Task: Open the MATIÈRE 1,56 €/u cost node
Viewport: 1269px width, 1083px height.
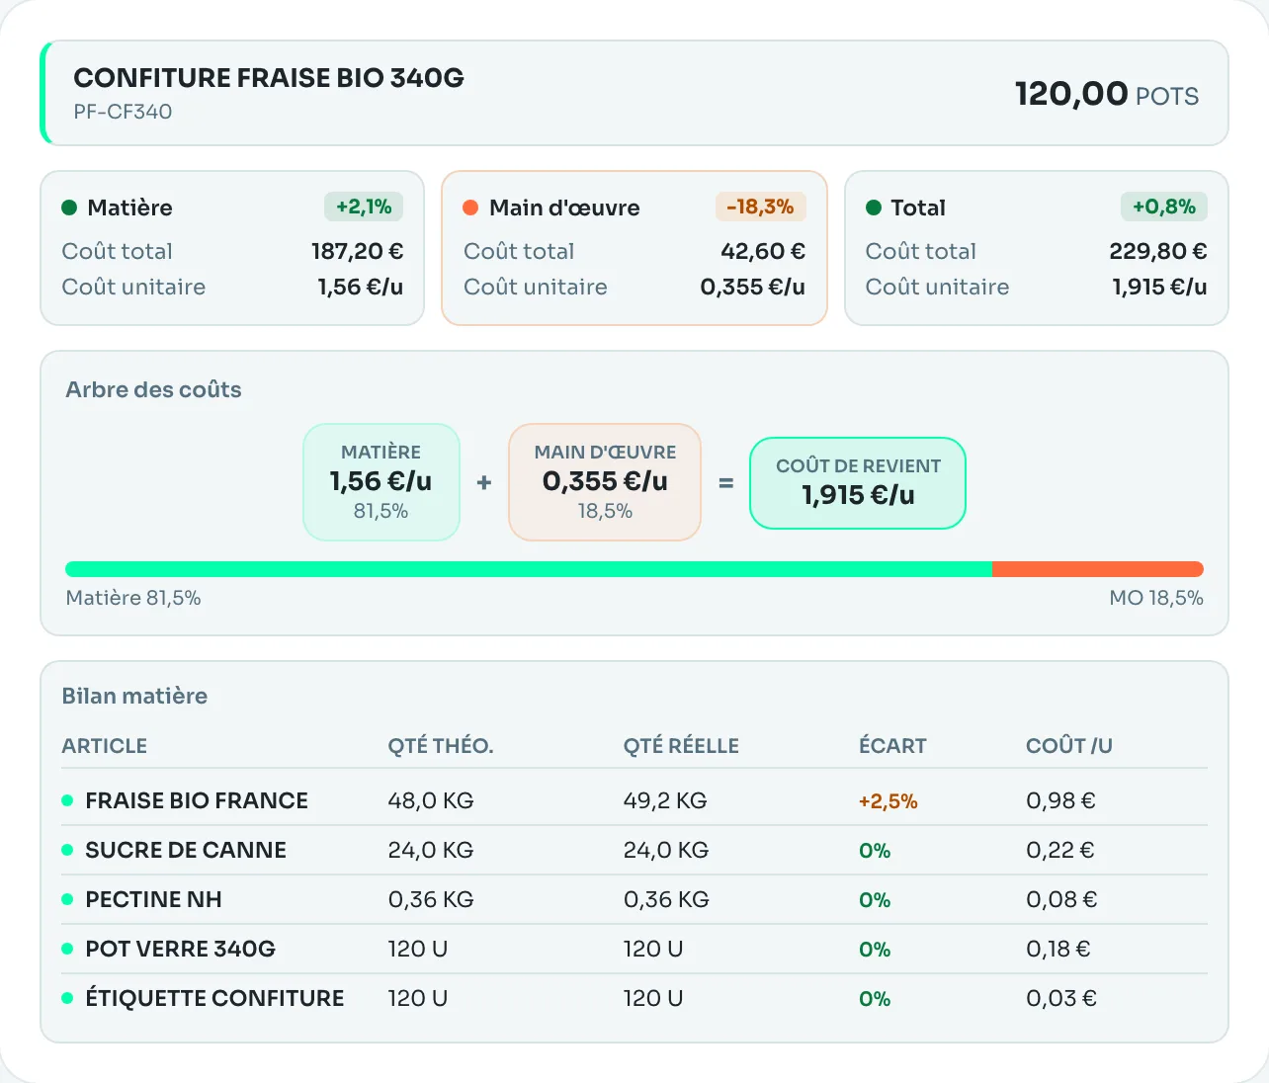Action: (381, 482)
